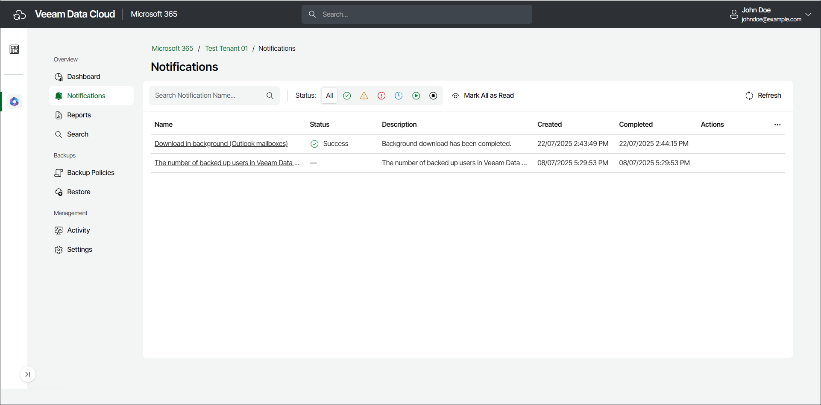Select the Microsoft 365 product icon in rail
Image resolution: width=821 pixels, height=405 pixels.
15,102
